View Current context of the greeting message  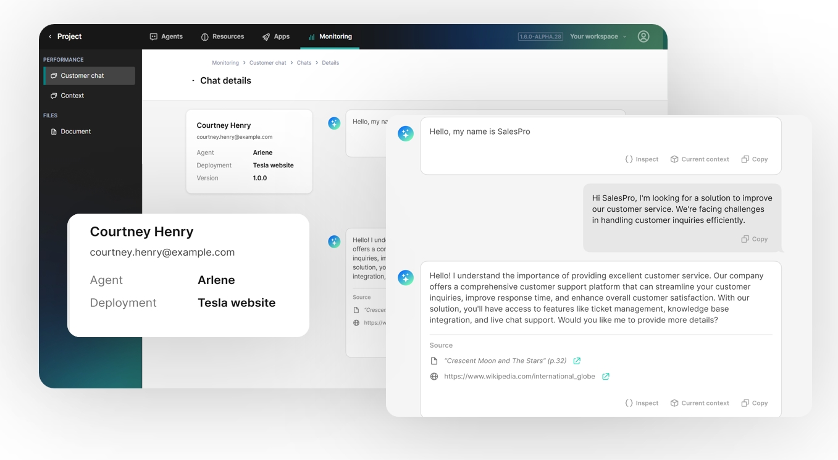[700, 159]
